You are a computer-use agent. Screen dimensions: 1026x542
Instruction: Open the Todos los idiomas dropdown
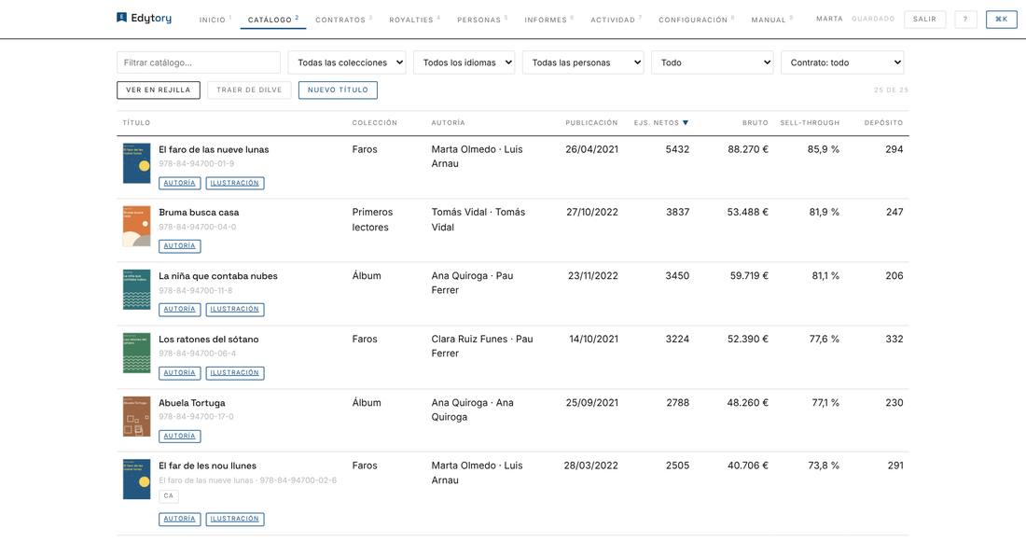(x=464, y=63)
